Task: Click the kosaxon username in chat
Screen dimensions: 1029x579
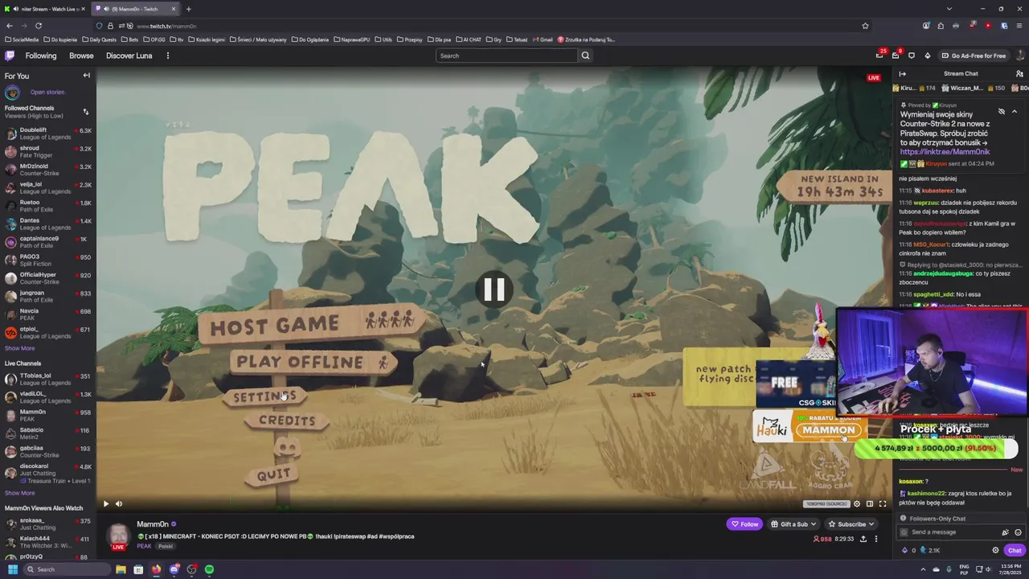Action: point(911,482)
